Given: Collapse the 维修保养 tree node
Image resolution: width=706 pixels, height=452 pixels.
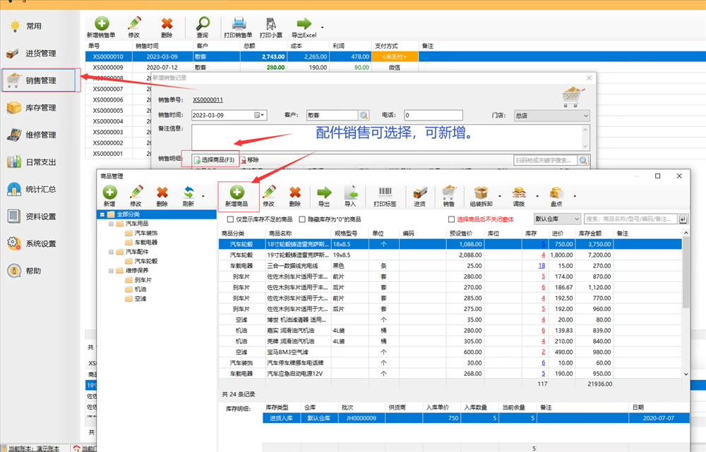Looking at the screenshot, I should [x=112, y=271].
